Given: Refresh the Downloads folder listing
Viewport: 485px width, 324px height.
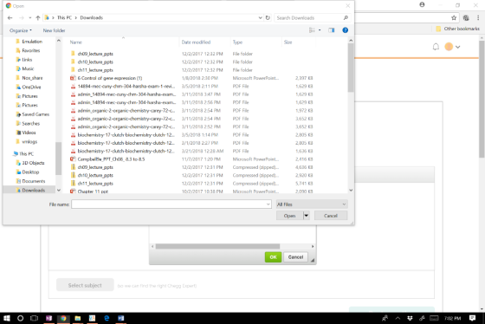Looking at the screenshot, I should (268, 18).
